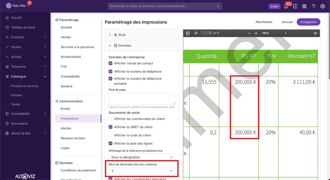The height and width of the screenshot is (180, 330).
Task: Click the Comptabilité ledger icon
Action: pyautogui.click(x=7, y=114)
